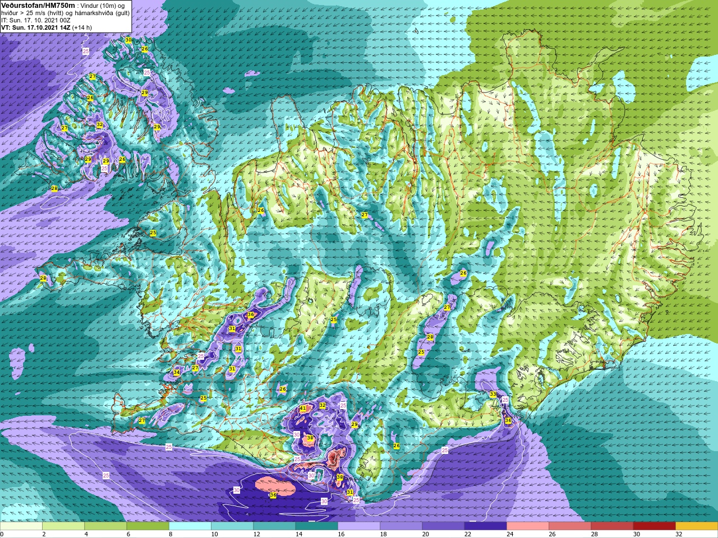
Task: Click the yellow 30 gust marker at top
Action: [128, 40]
